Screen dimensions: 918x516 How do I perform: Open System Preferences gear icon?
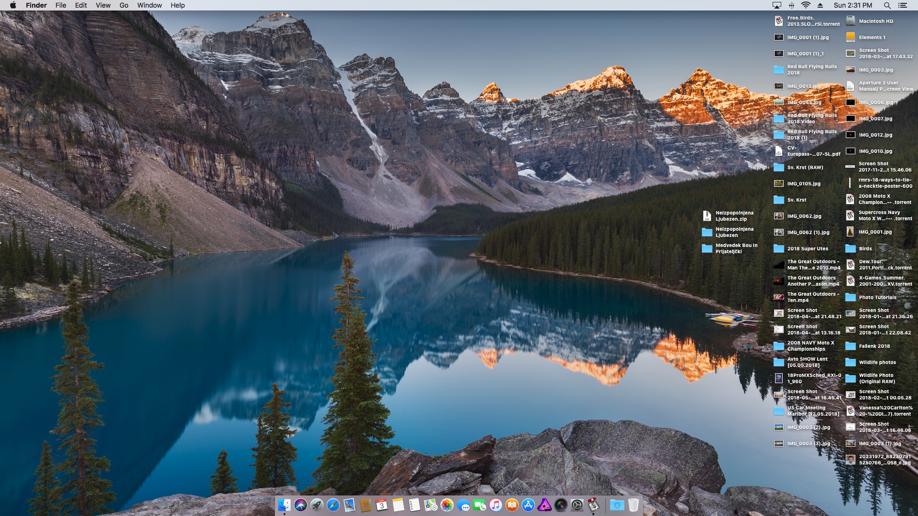577,505
